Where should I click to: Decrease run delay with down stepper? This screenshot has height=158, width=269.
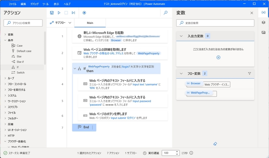[x=177, y=154]
